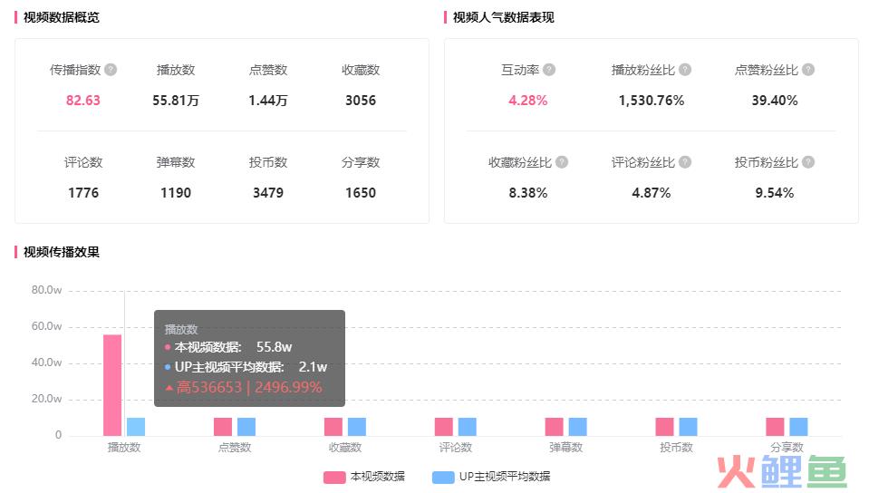Click 投币数 value 3479
This screenshot has height=493, width=869.
[268, 193]
